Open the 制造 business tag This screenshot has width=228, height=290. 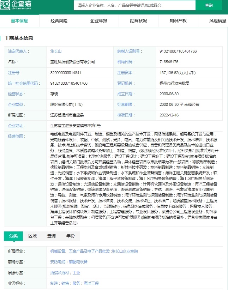pyautogui.click(x=54, y=283)
